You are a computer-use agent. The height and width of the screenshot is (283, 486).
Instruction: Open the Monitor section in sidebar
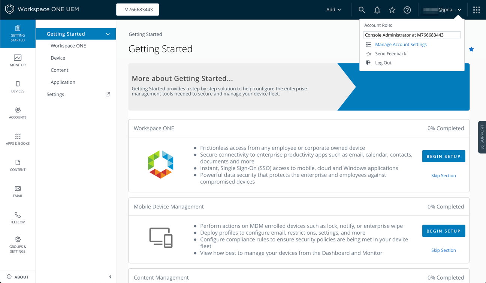tap(18, 60)
